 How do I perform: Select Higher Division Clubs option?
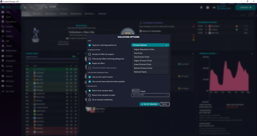(143, 61)
